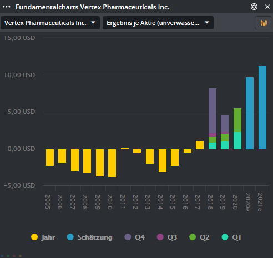Click the Q1 segment of 2019 bar

(225, 145)
